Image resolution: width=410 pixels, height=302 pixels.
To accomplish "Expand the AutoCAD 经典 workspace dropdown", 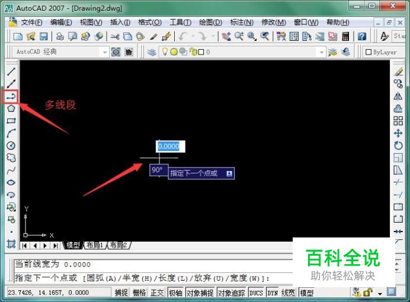I will 105,52.
